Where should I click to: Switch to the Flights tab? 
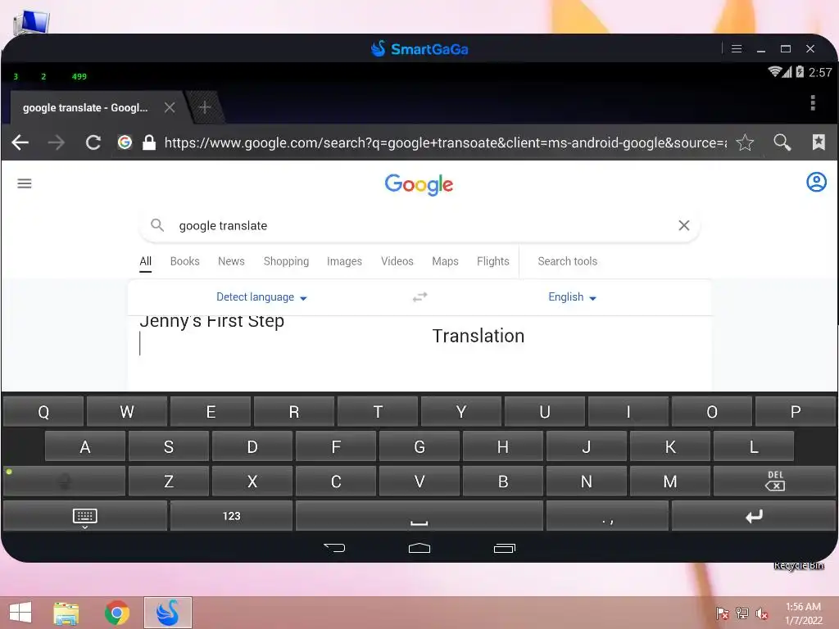tap(492, 261)
